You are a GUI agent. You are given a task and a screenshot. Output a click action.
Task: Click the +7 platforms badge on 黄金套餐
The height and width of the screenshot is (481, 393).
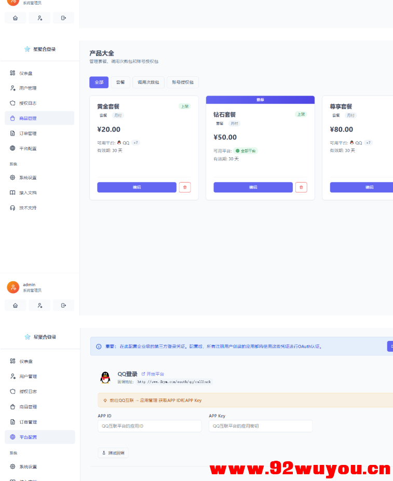click(x=135, y=143)
